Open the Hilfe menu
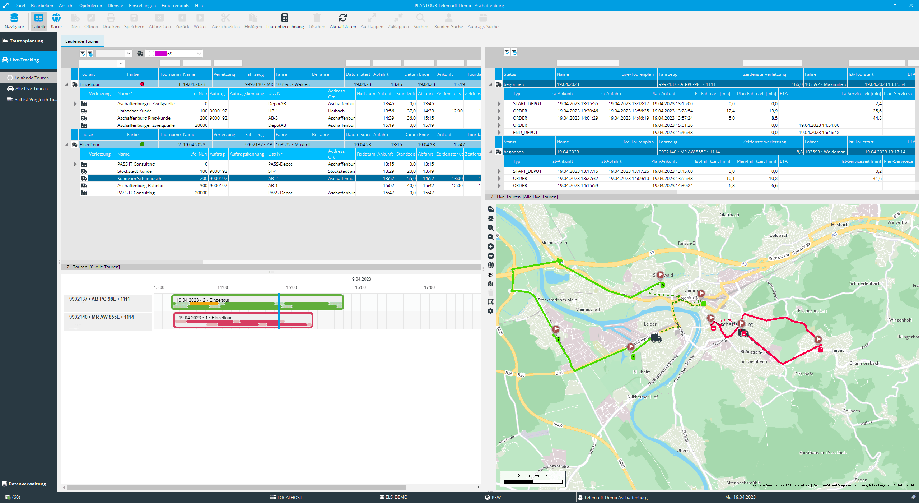Viewport: 919px width, 503px height. (x=200, y=5)
